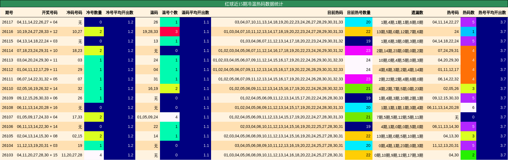Select period cell 26105
508x160 pixels.
[8, 136]
